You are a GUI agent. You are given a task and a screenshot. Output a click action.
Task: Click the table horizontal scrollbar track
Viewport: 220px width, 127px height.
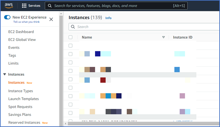pos(144,123)
